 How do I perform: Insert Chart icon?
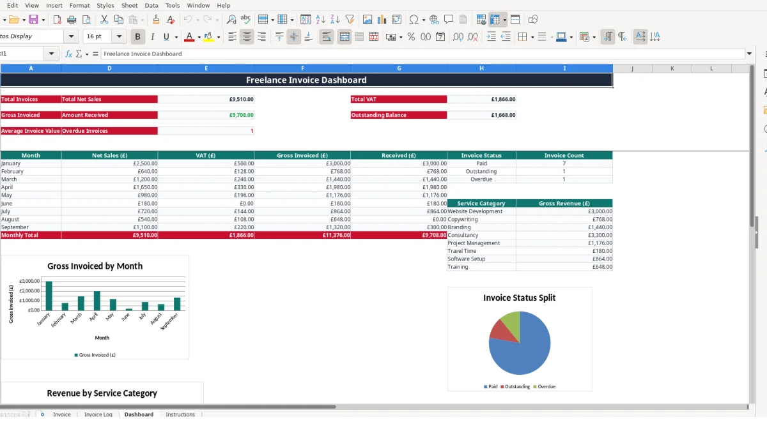382,20
